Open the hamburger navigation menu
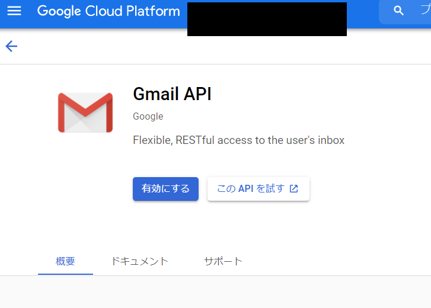The height and width of the screenshot is (308, 431). pos(14,11)
